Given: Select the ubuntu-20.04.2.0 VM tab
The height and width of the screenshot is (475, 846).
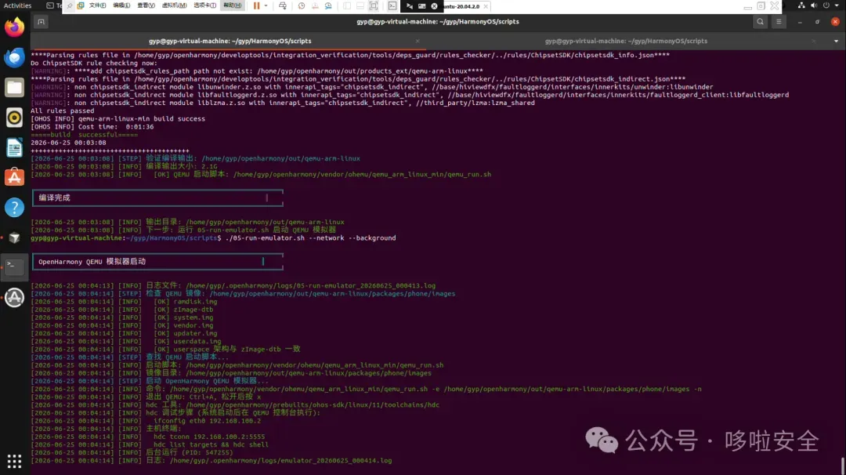Looking at the screenshot, I should point(461,6).
